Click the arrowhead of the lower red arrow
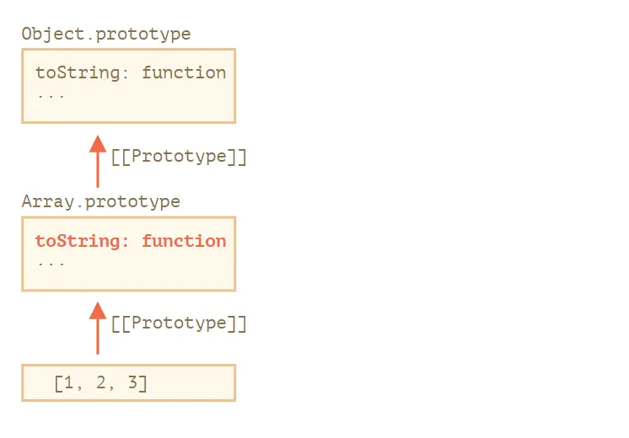The image size is (629, 438). (98, 311)
